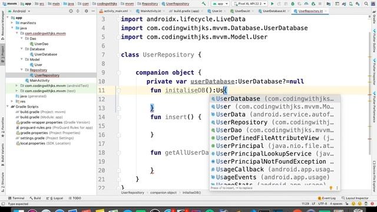Open the Android project view dropdown
This screenshot has width=377, height=212.
coord(19,11)
